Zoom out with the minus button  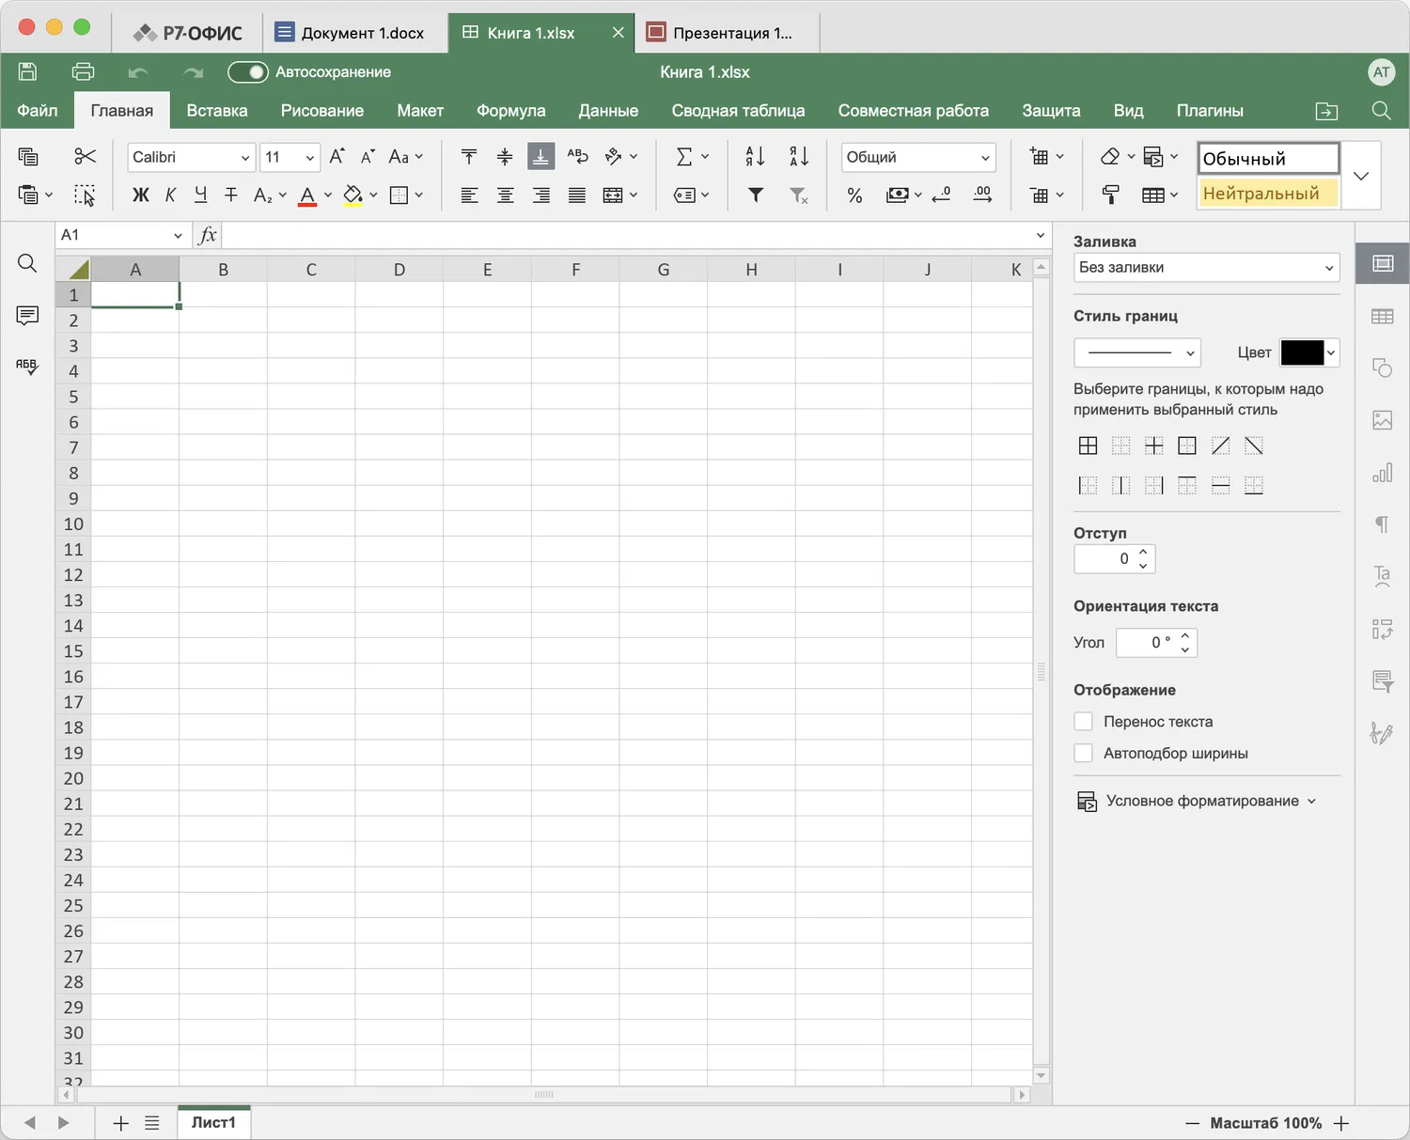(1192, 1123)
